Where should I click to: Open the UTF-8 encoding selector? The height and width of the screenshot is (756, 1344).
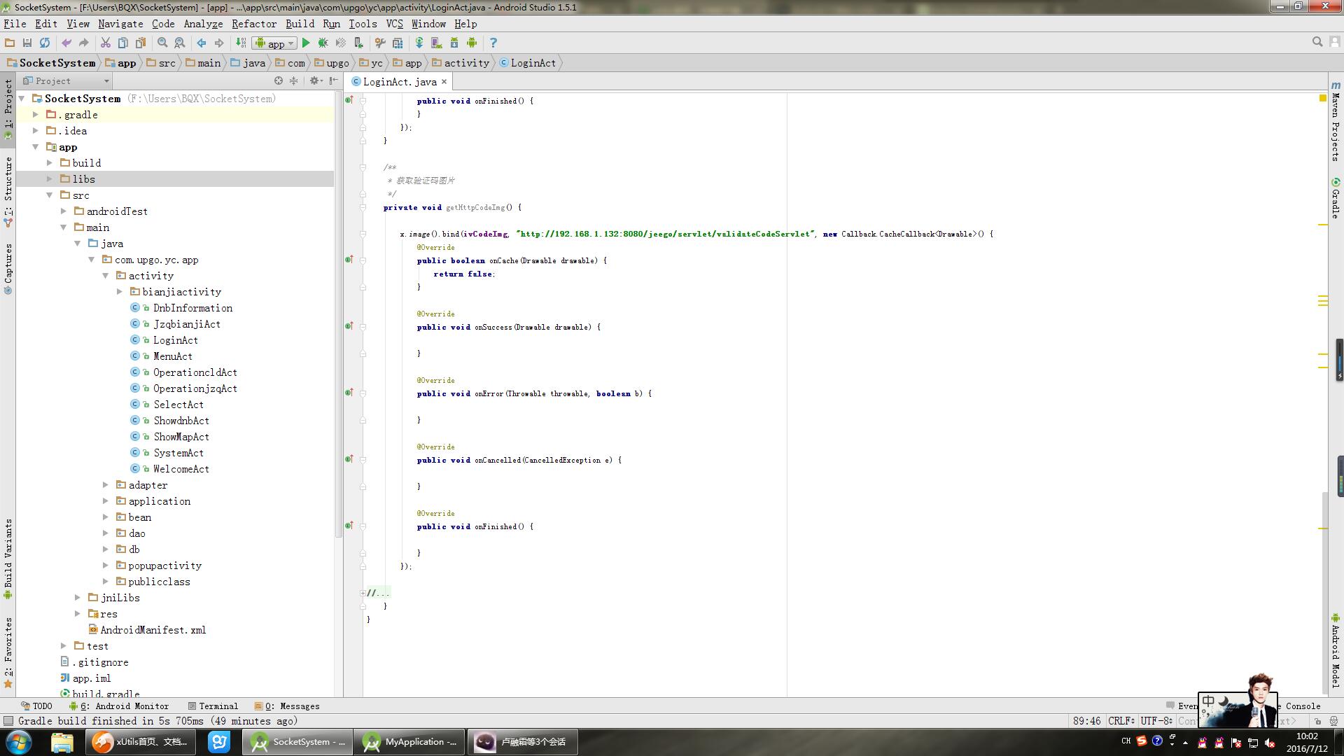coord(1156,721)
